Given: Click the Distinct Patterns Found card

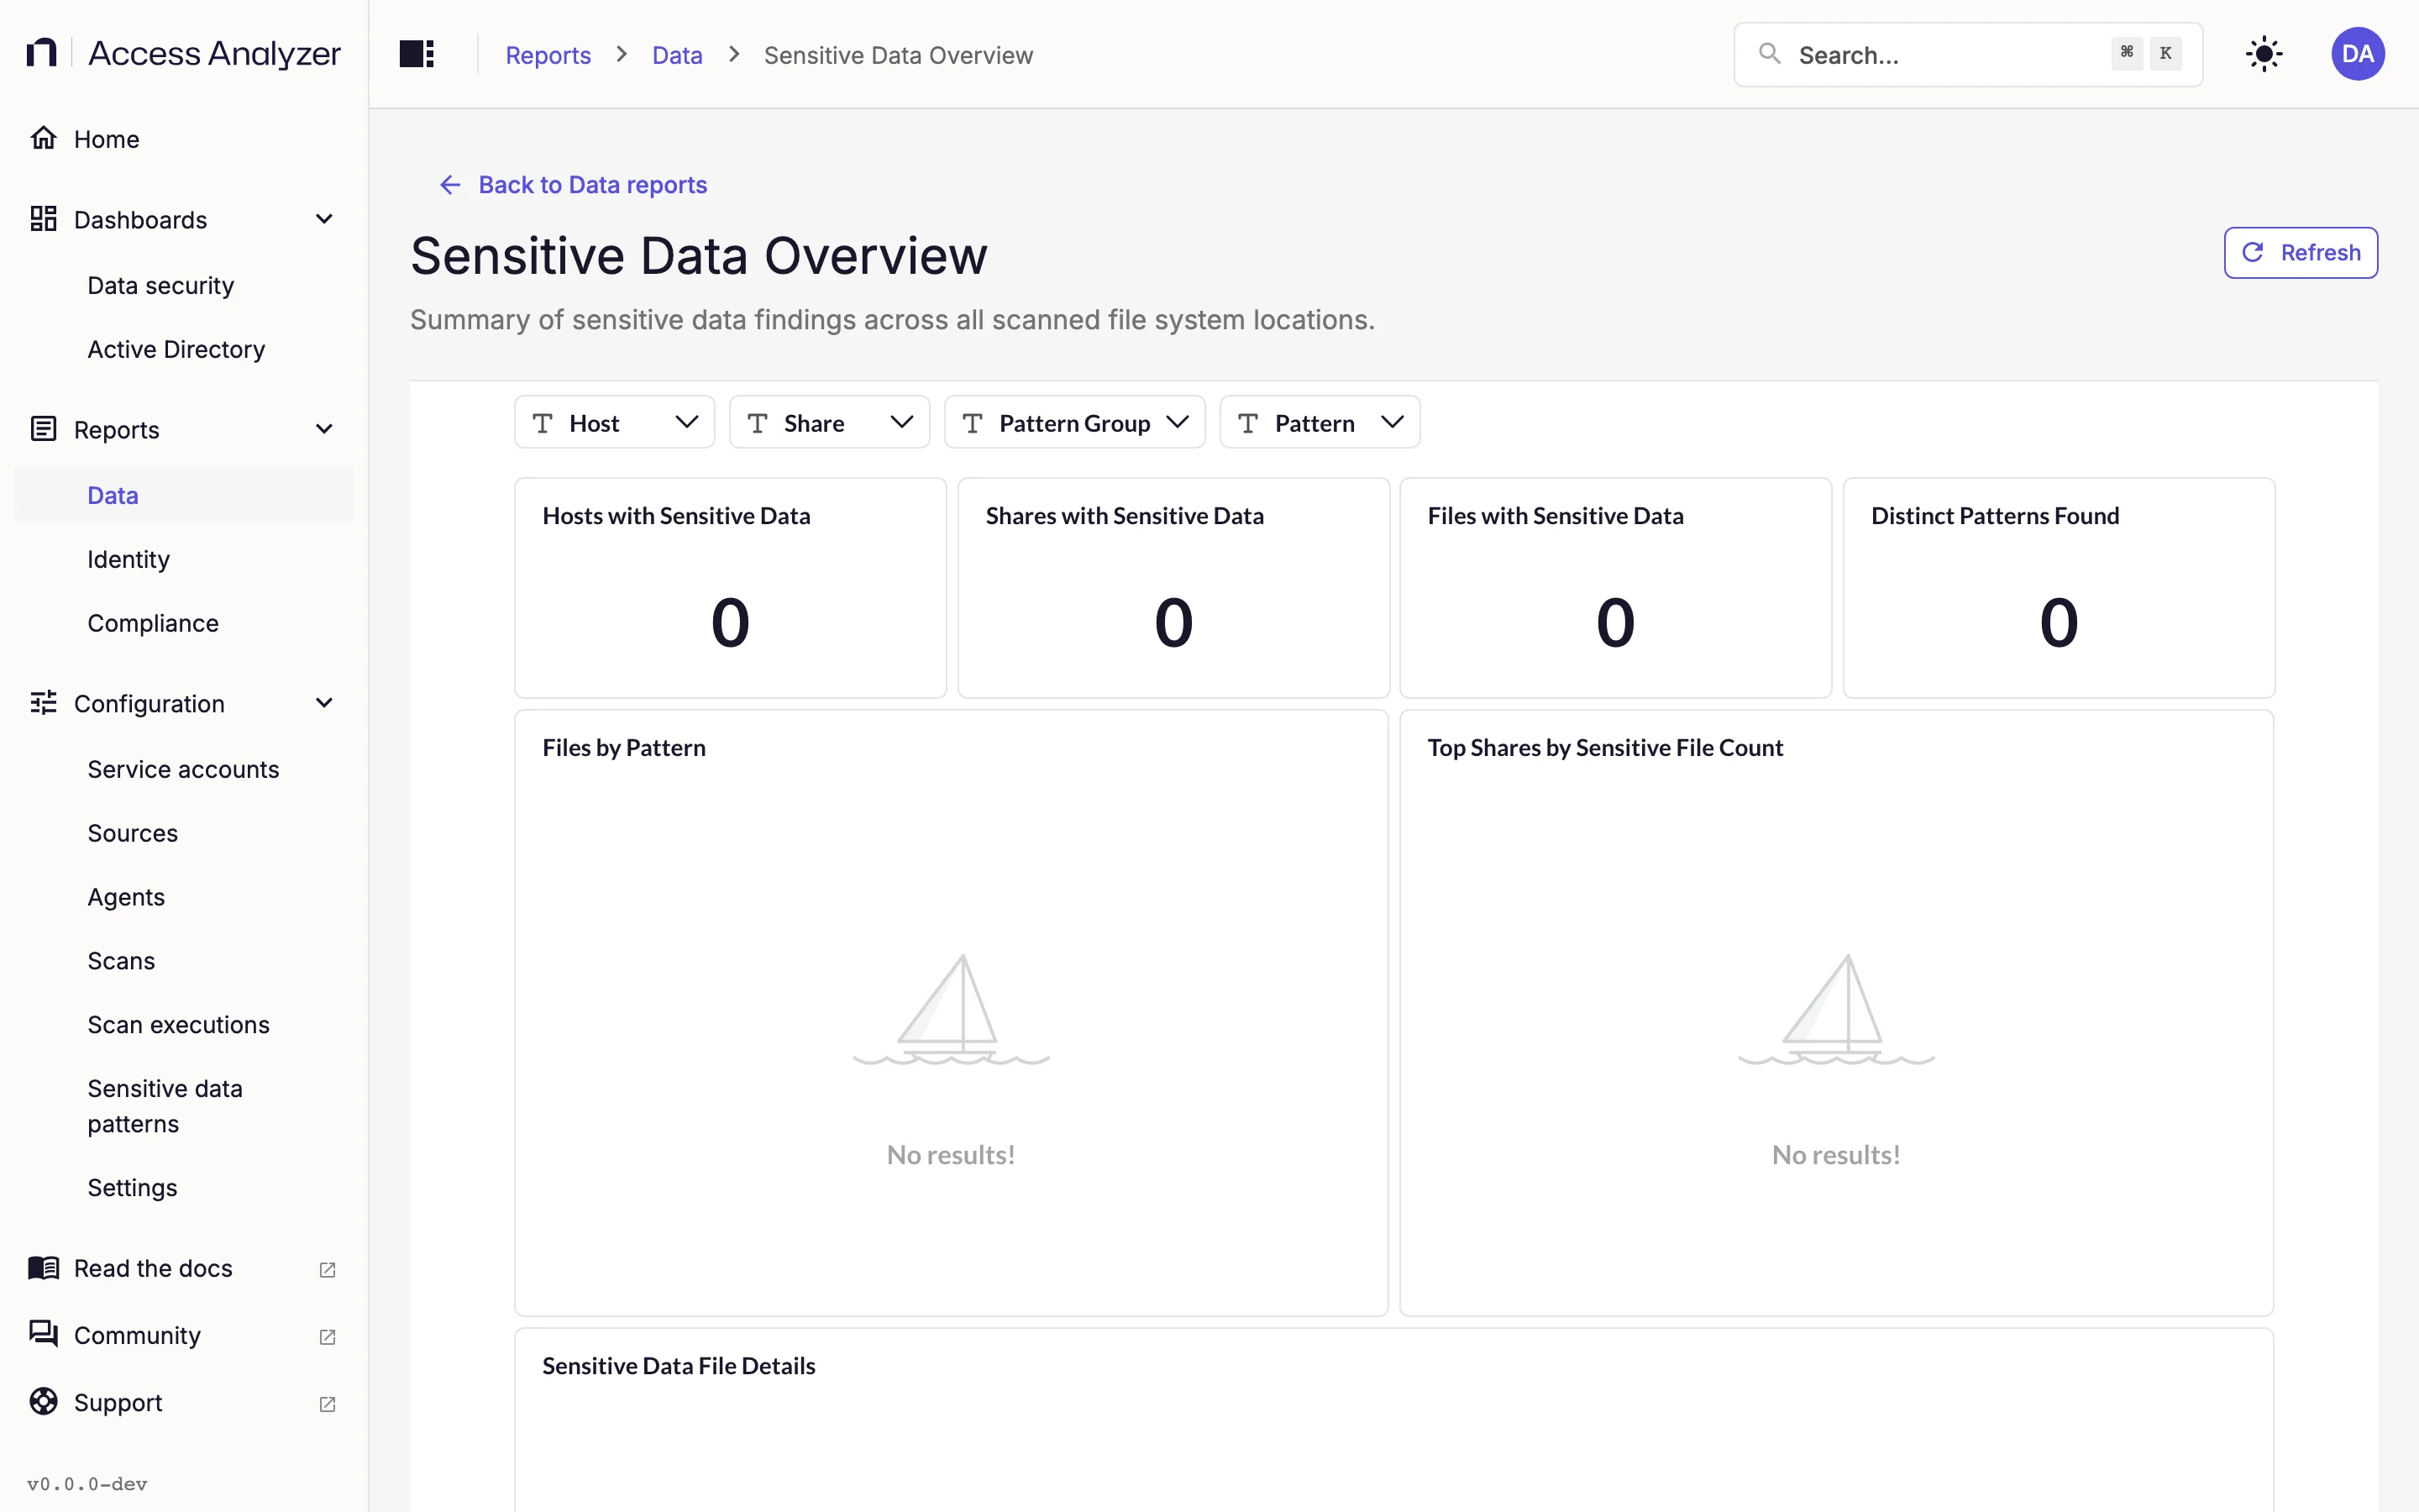Looking at the screenshot, I should tap(2058, 588).
